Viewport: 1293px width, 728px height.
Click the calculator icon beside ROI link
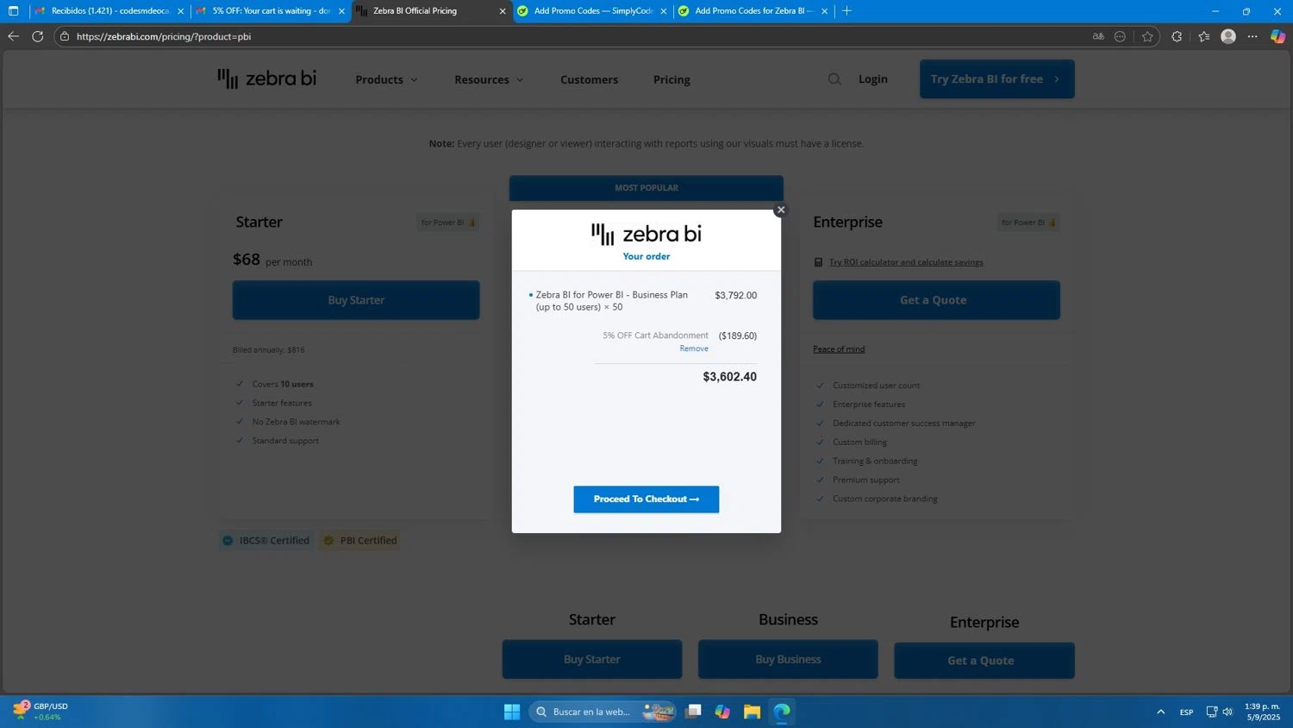(818, 262)
